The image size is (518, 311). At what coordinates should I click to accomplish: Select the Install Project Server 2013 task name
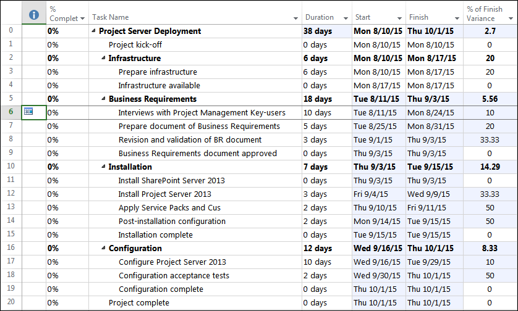[x=164, y=194]
